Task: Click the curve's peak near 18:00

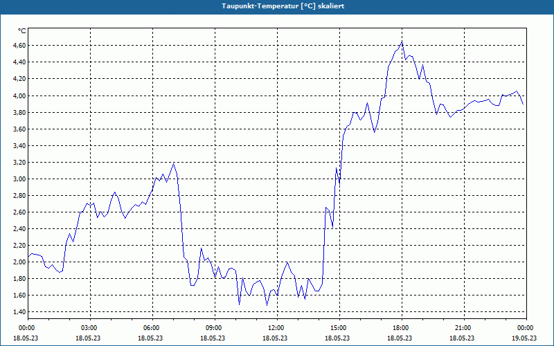Action: (402, 42)
